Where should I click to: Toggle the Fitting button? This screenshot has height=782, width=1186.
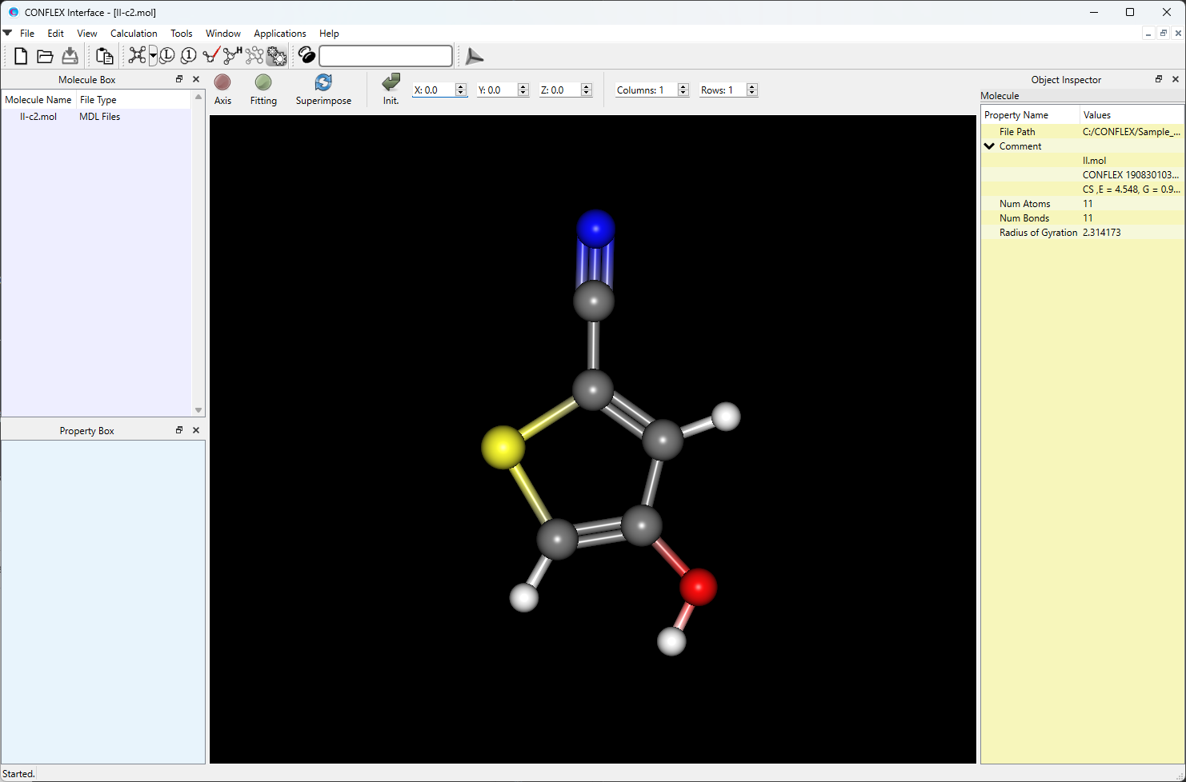point(263,83)
